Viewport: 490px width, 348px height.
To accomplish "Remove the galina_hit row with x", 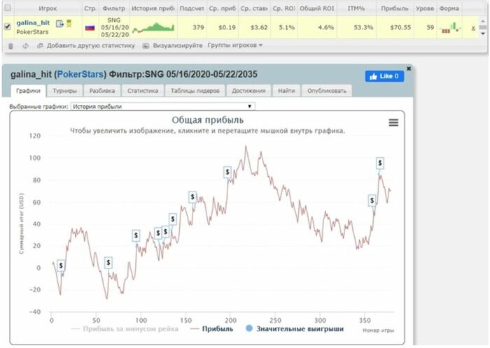I will coord(473,28).
